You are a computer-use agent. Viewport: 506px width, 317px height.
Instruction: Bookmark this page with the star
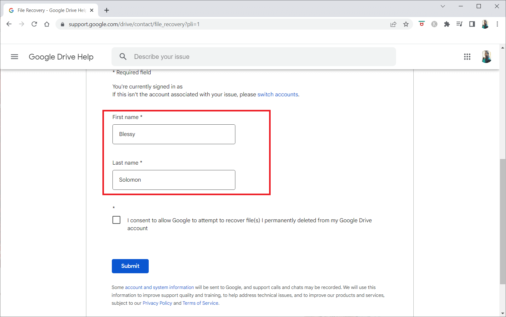(406, 24)
